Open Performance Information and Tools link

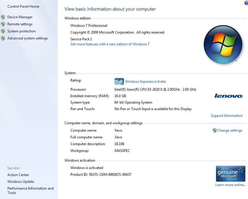click(x=30, y=190)
